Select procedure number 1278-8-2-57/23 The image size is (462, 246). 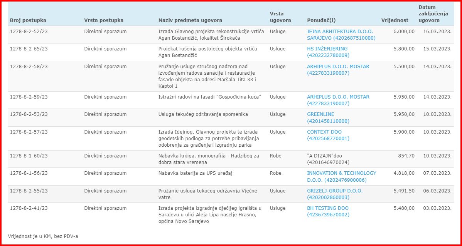click(x=29, y=132)
